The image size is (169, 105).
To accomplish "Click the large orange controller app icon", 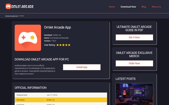I will 28,38.
